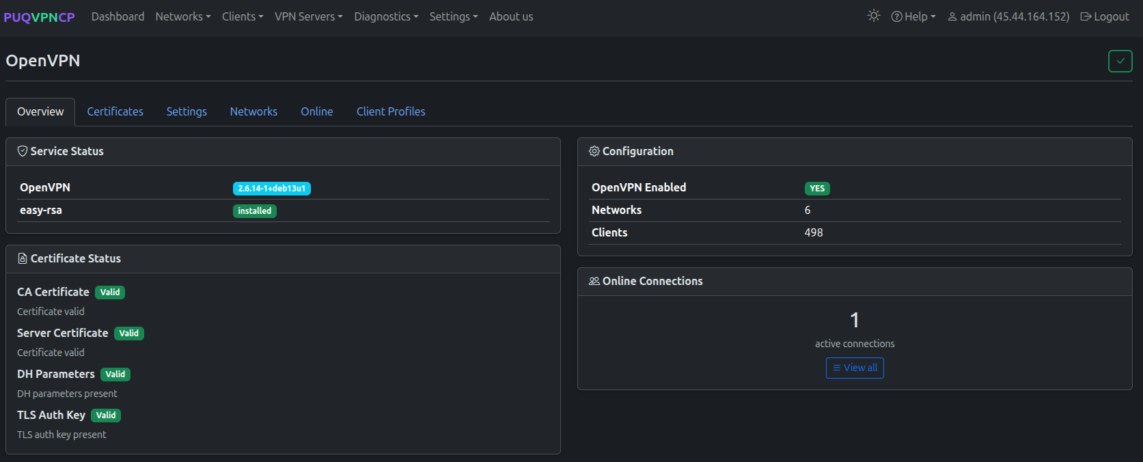Expand the Diagnostics dropdown menu

(x=386, y=16)
